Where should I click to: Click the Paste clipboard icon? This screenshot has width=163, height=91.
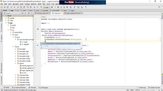click(24, 7)
